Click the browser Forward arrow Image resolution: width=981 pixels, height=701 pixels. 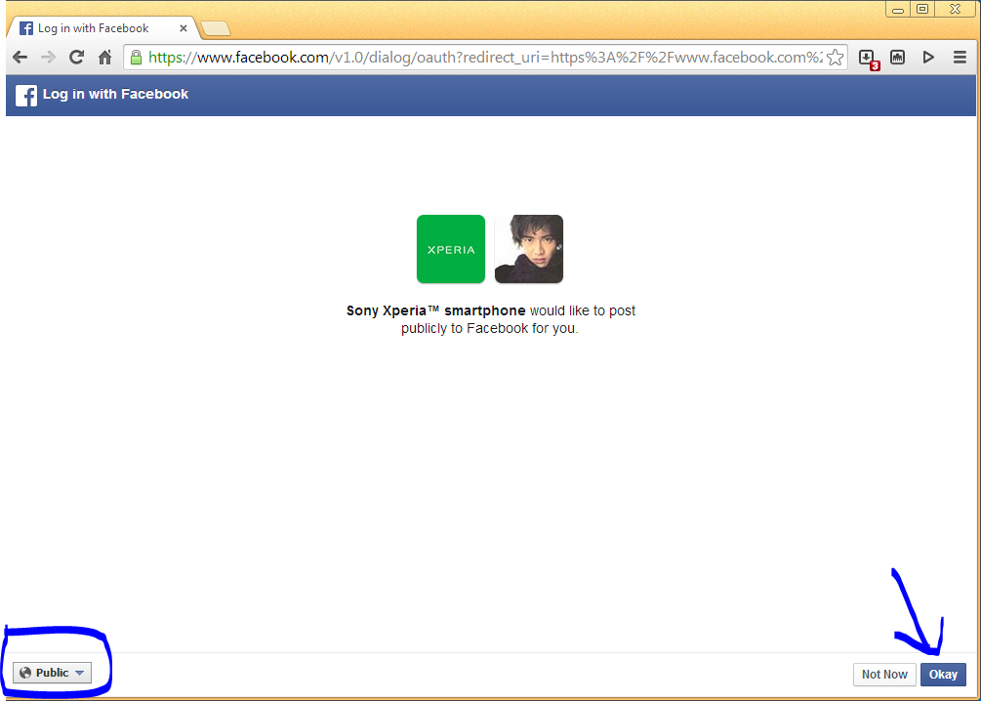pyautogui.click(x=48, y=58)
